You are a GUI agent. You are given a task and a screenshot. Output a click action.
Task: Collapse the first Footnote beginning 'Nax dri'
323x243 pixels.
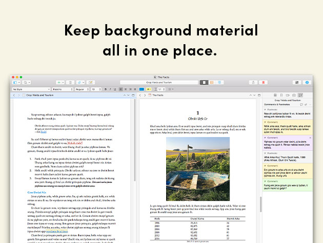tap(265, 109)
